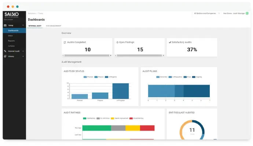Click the Library icon in sidebar
This screenshot has height=146, width=253.
click(5, 56)
